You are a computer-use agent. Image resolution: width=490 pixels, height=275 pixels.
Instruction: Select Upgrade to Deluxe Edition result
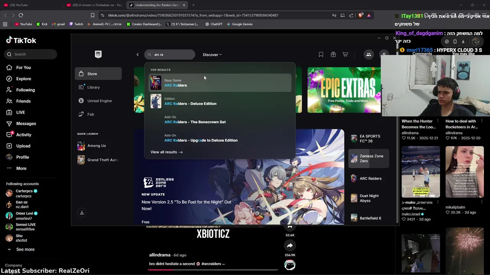coord(220,138)
